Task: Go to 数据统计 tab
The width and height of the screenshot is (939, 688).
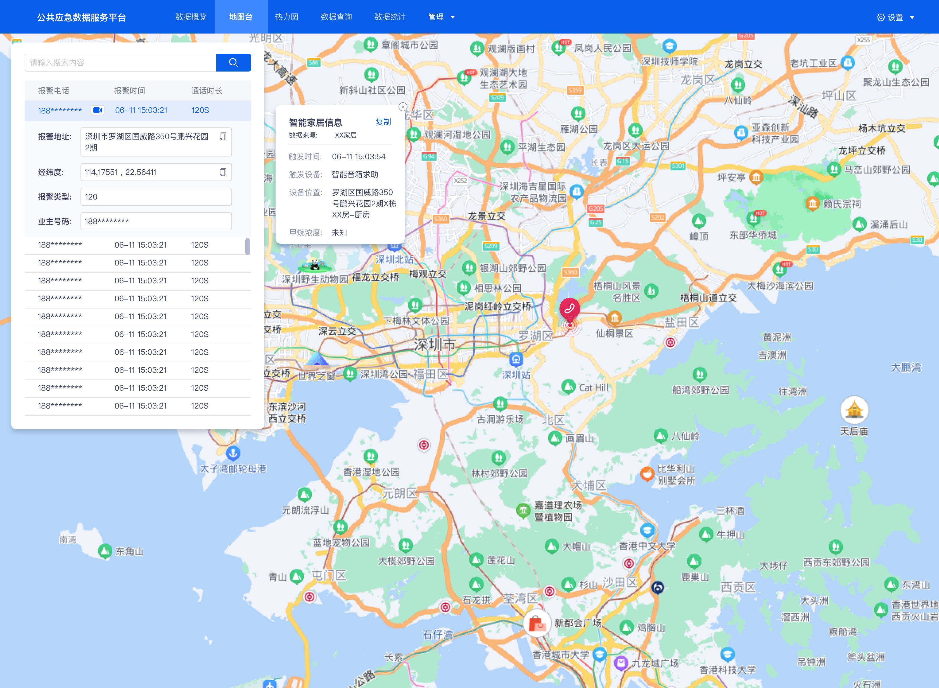Action: tap(390, 17)
